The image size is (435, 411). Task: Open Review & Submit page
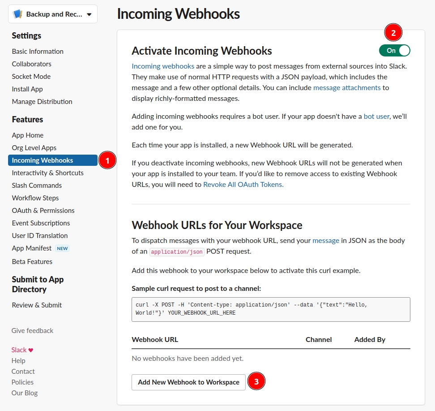[37, 305]
